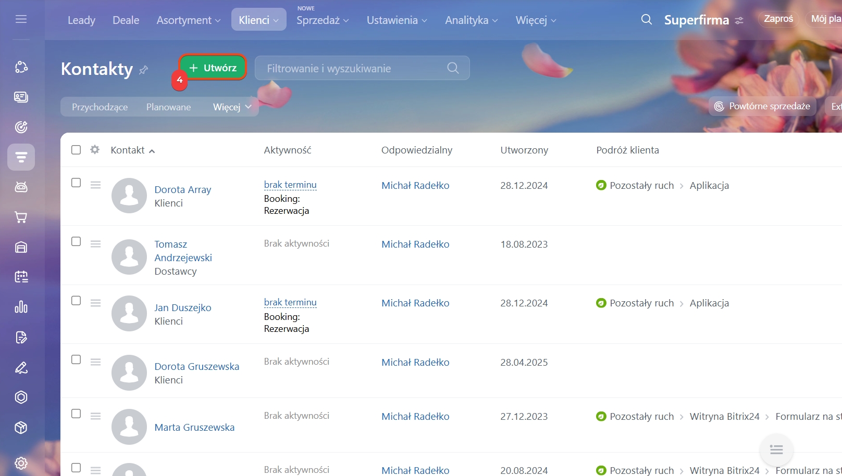The image size is (842, 476).
Task: Open contact Dorota Array
Action: coord(182,189)
